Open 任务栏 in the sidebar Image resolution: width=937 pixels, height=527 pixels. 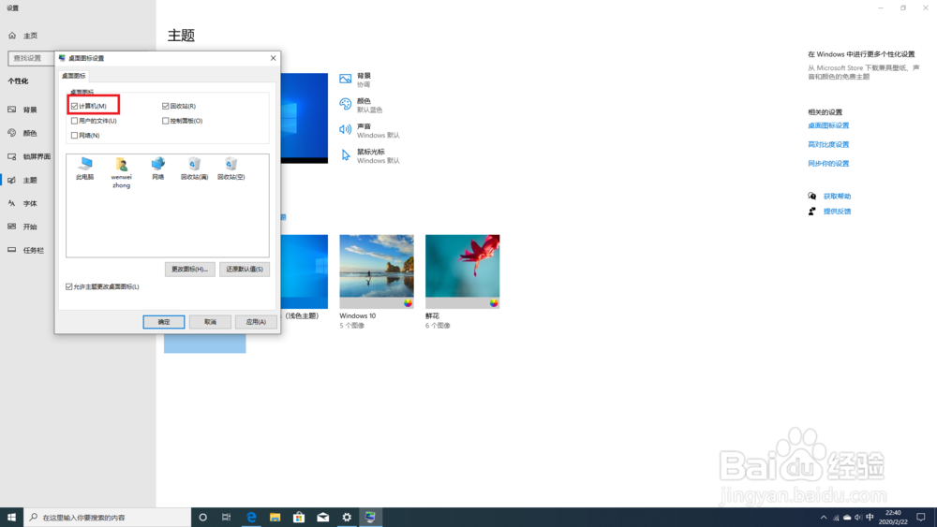pyautogui.click(x=27, y=250)
